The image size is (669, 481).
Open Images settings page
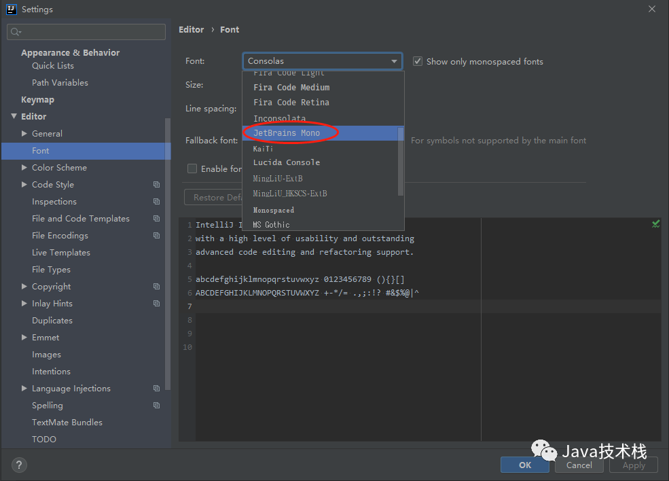46,355
